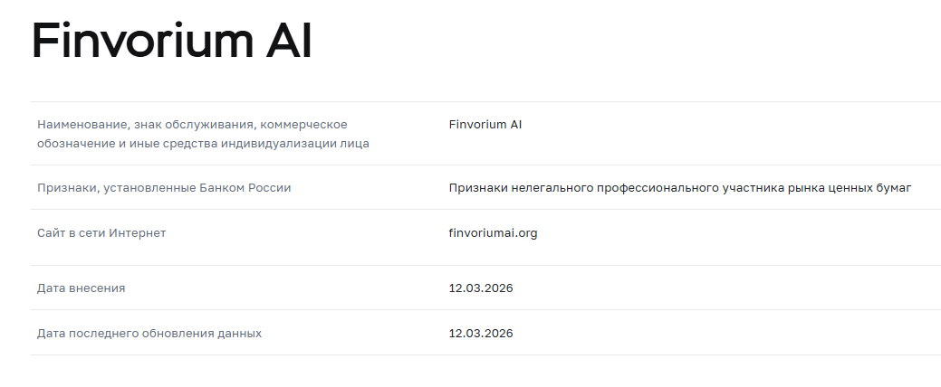Click the "Finvorium AI" value in the name row
This screenshot has height=387, width=941.
click(x=485, y=124)
